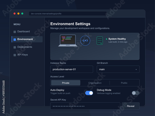
Task: Click the "MENU" sidebar header
Action: tap(17, 24)
